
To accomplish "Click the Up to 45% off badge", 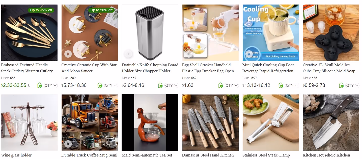I will [x=41, y=10].
